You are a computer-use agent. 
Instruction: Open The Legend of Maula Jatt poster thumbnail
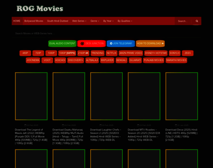pyautogui.click(x=31, y=96)
